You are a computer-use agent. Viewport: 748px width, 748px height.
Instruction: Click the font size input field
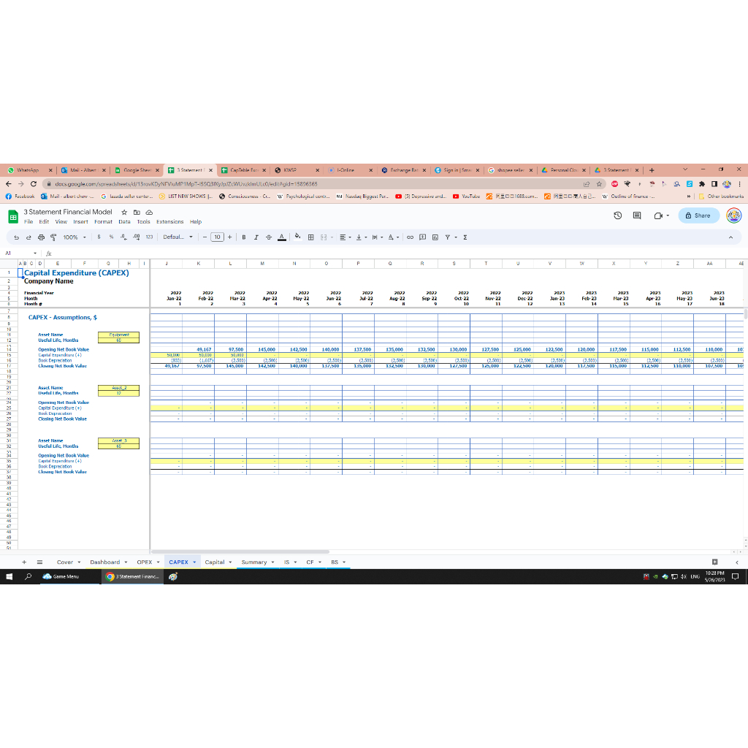(x=217, y=237)
